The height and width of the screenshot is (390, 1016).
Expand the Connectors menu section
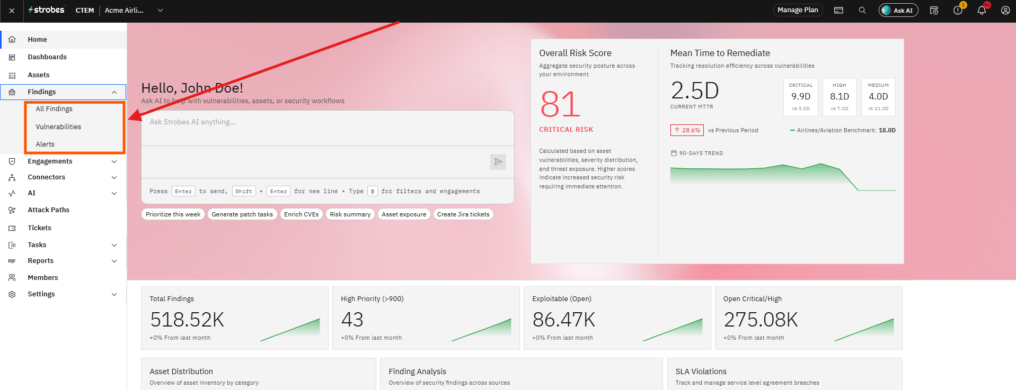click(x=114, y=177)
